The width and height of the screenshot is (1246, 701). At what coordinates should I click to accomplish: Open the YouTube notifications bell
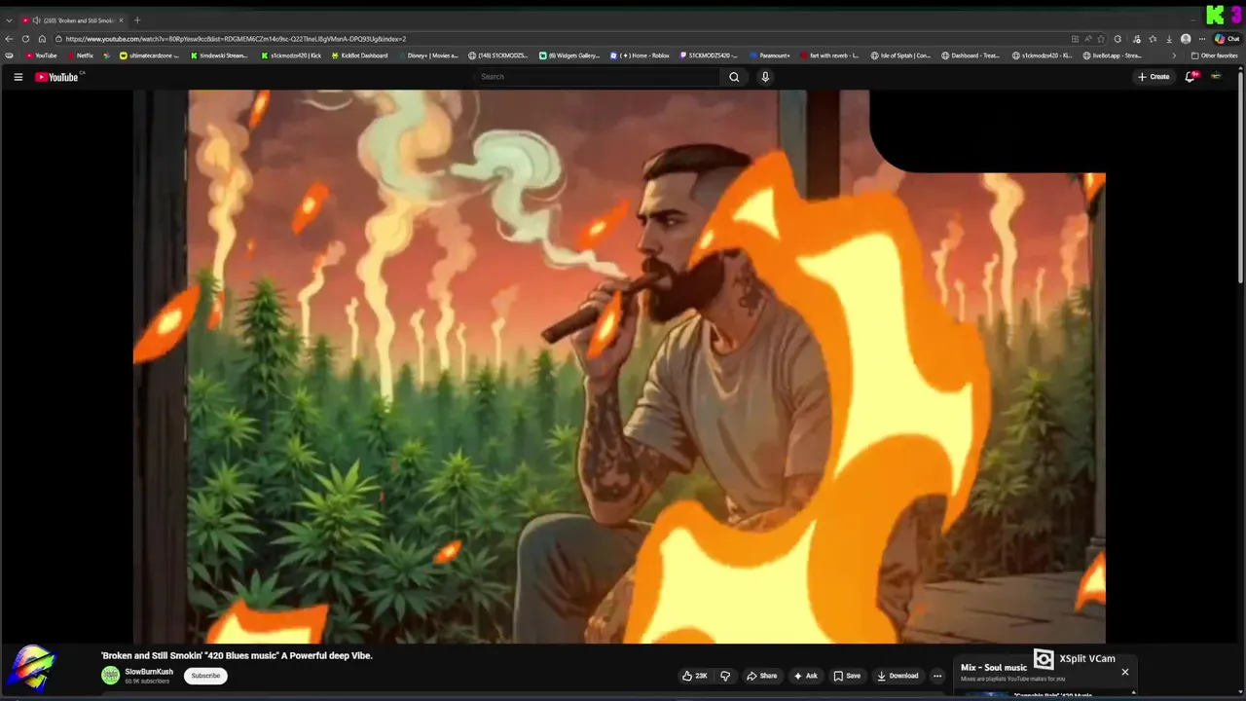pyautogui.click(x=1190, y=77)
